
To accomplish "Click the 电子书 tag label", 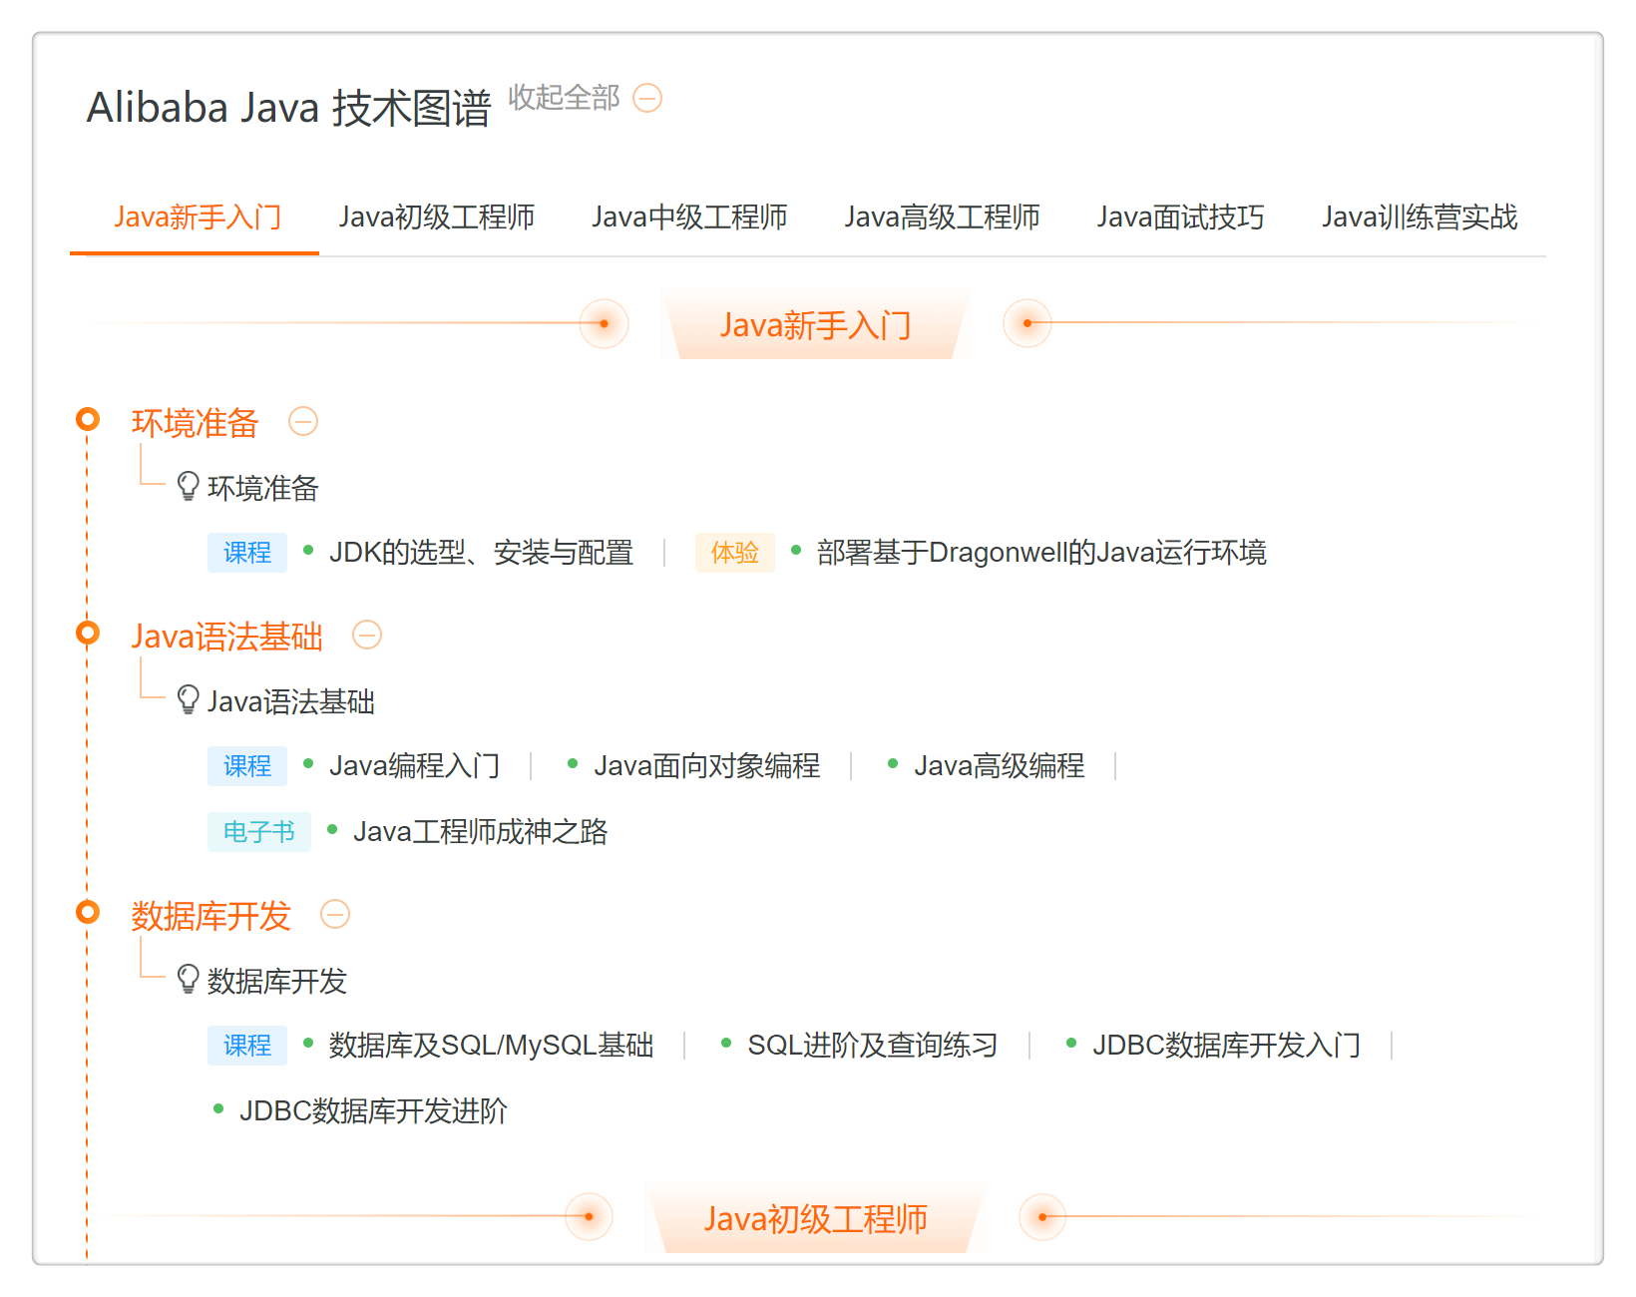I will pyautogui.click(x=259, y=831).
